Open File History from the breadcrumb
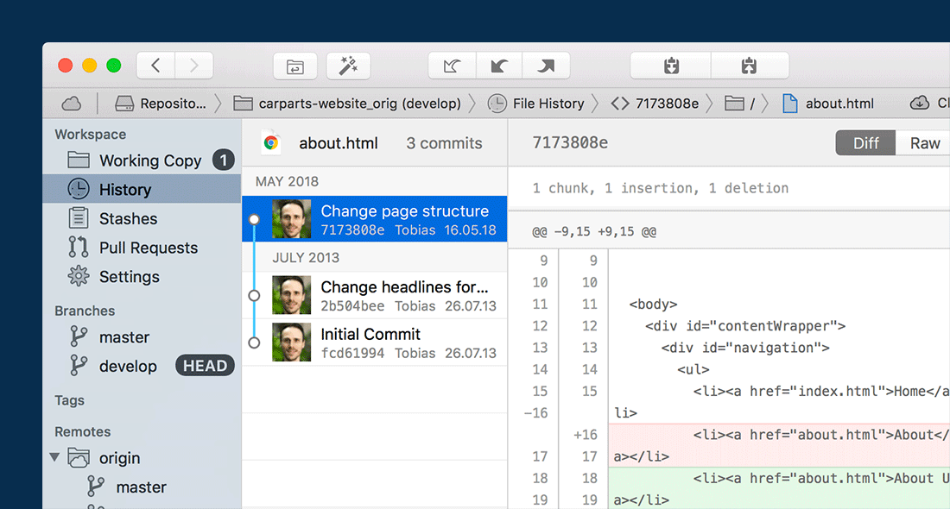Viewport: 950px width, 509px height. 548,103
